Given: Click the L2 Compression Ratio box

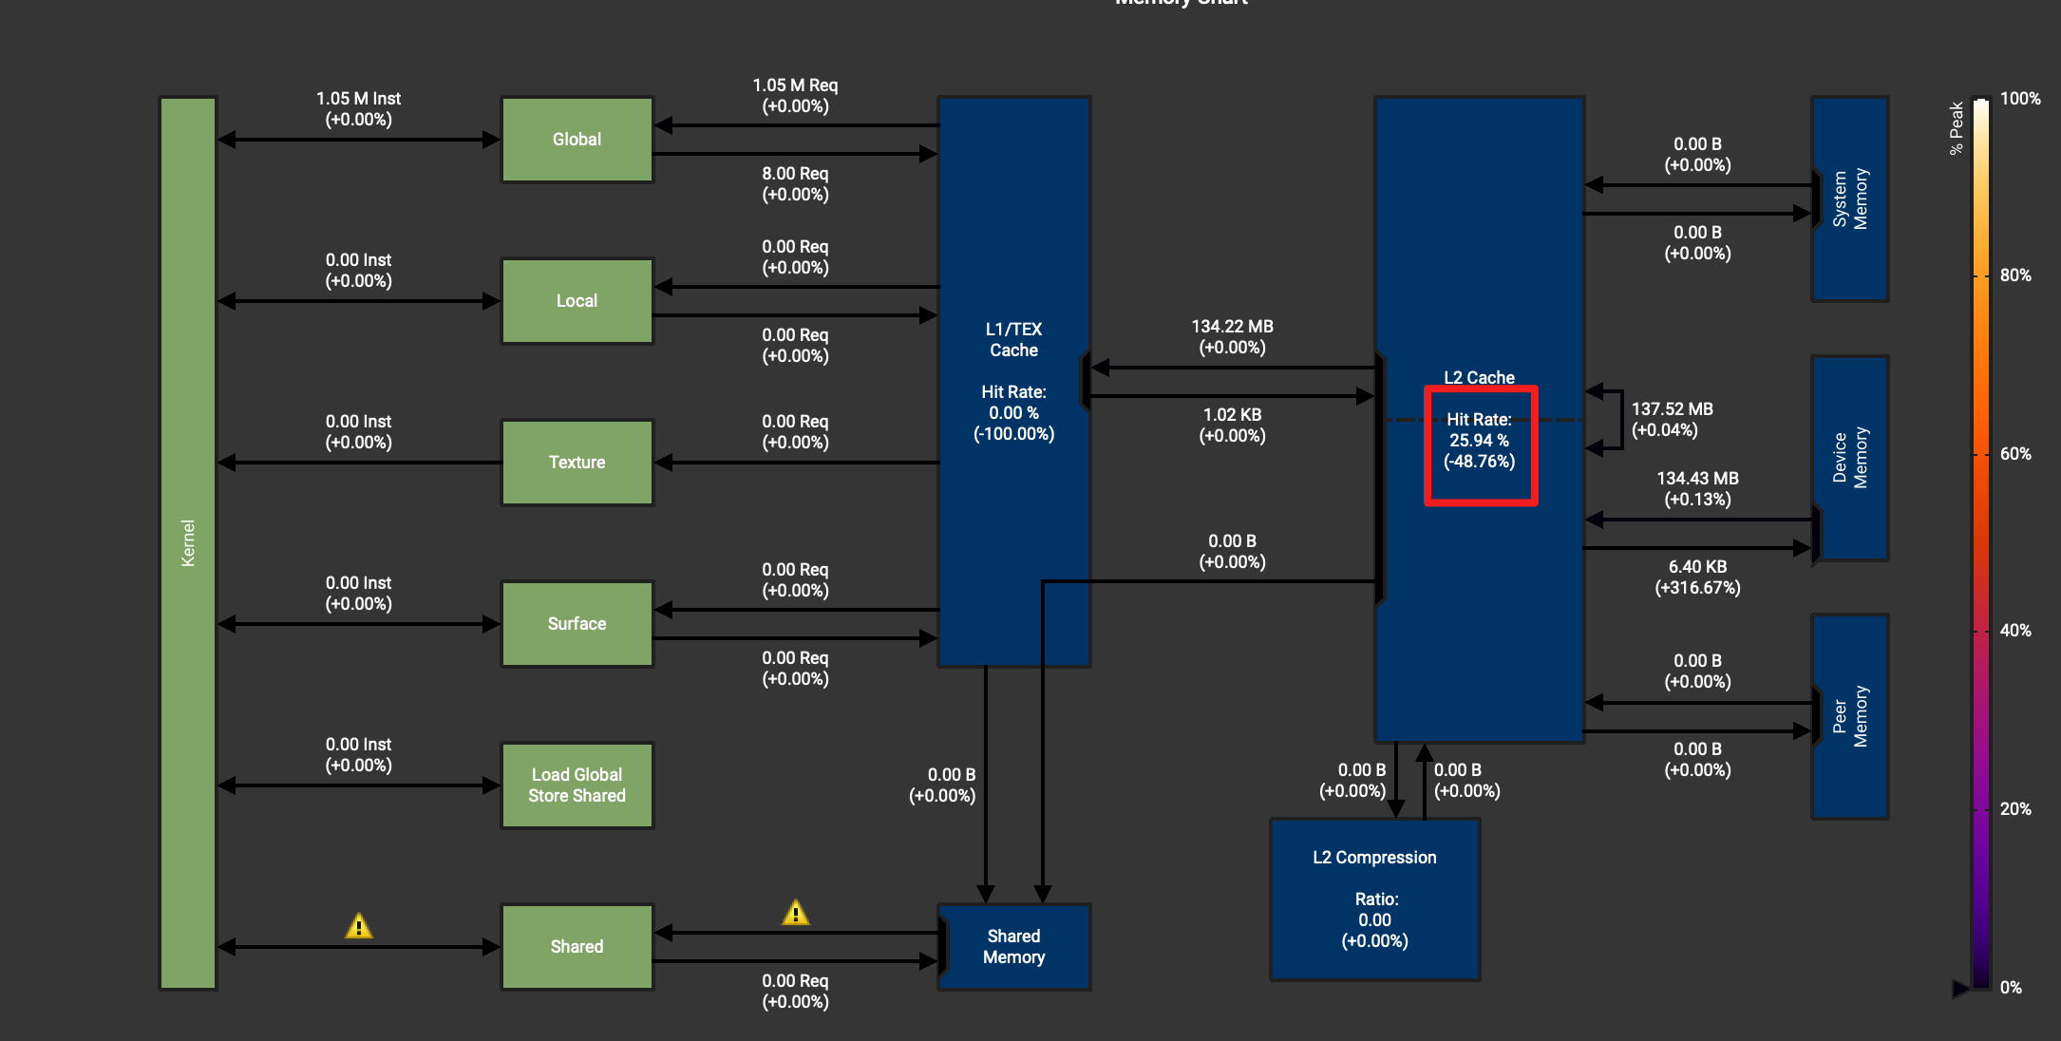Looking at the screenshot, I should pos(1374,899).
